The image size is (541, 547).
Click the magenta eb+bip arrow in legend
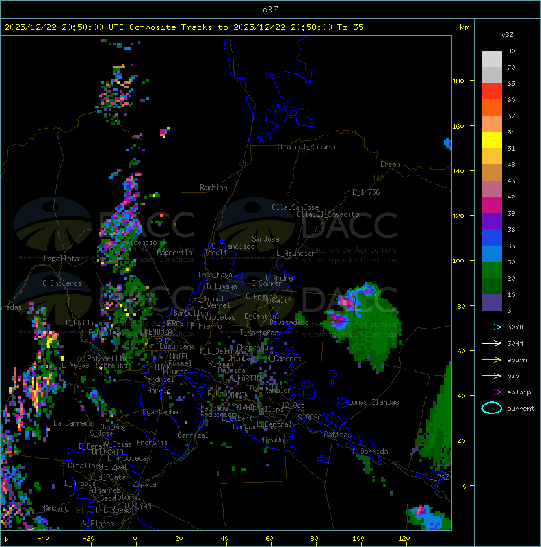(x=492, y=392)
